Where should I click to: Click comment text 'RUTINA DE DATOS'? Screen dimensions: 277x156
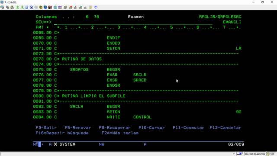(x=82, y=59)
